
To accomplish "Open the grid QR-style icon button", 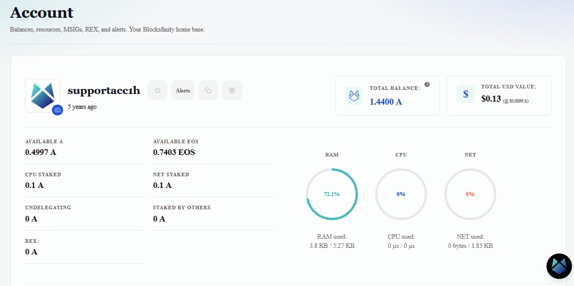I will click(232, 90).
